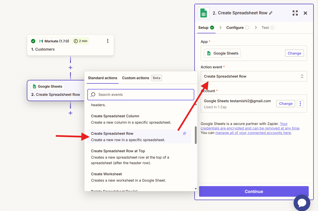Choose Create Spreadsheet Row at Top event
Viewport: 318px width, 211px height.
(x=139, y=157)
